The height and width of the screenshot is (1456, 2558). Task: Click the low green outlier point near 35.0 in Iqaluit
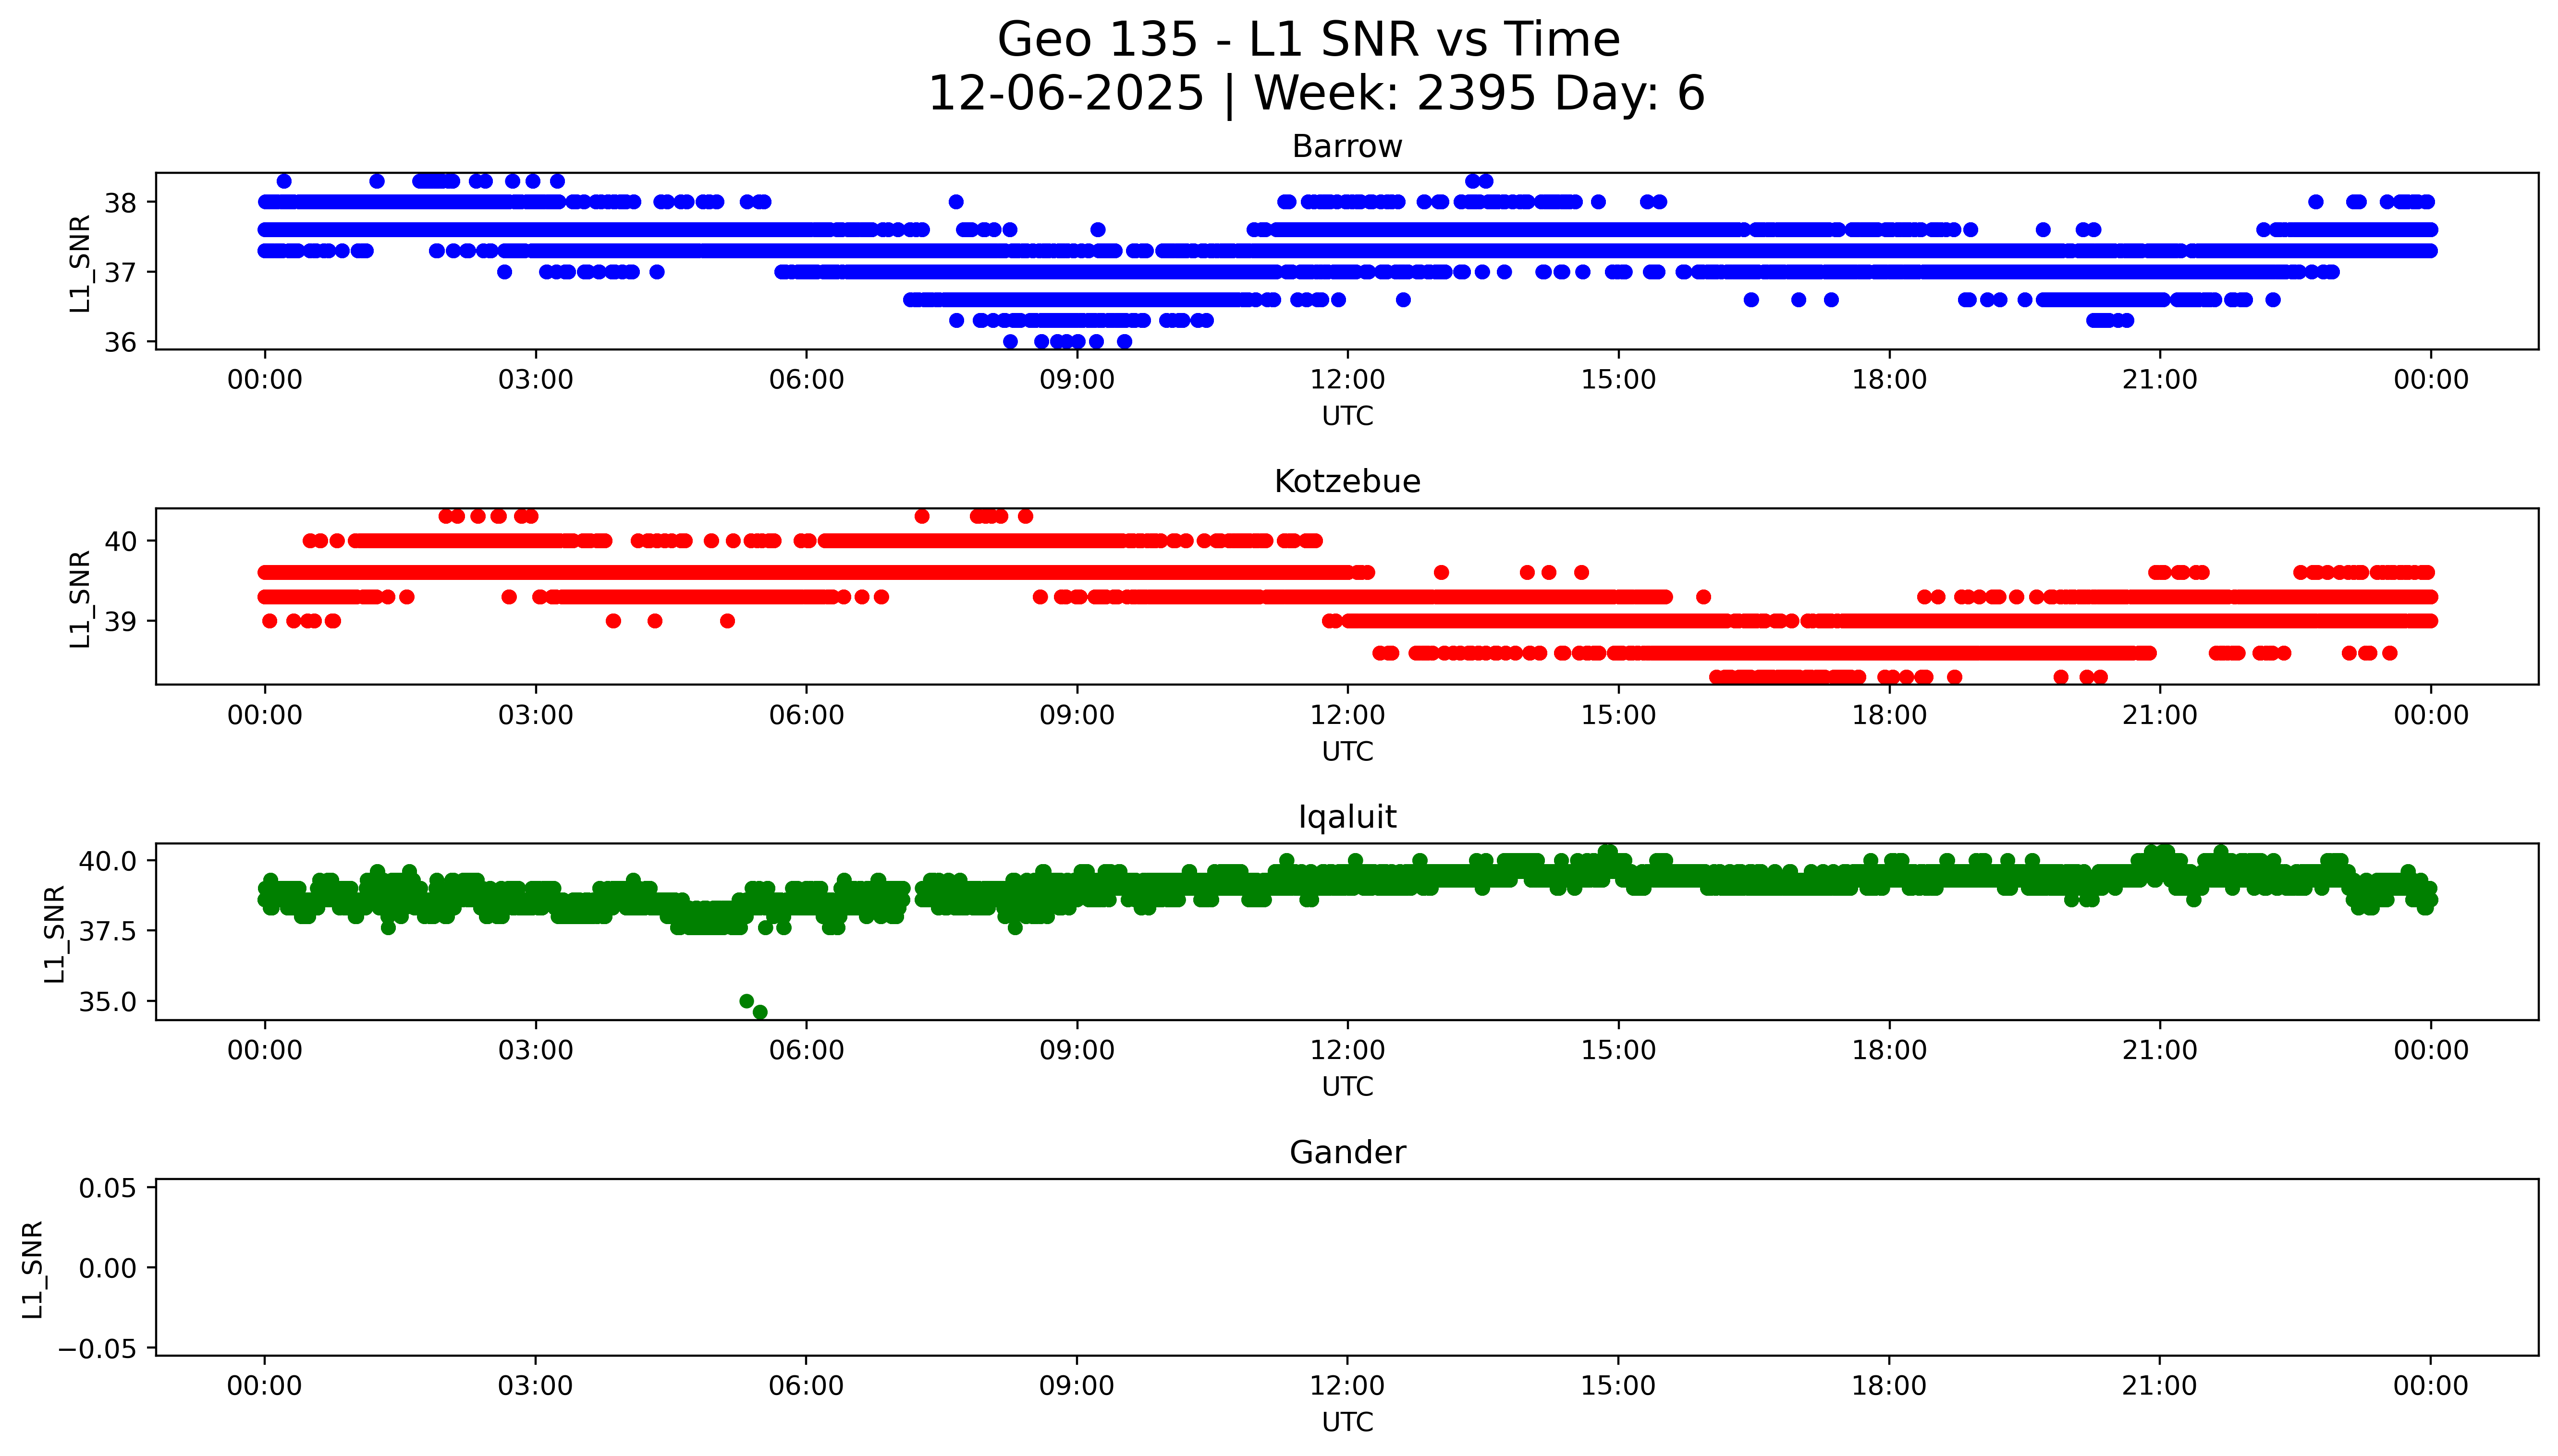click(x=747, y=1001)
